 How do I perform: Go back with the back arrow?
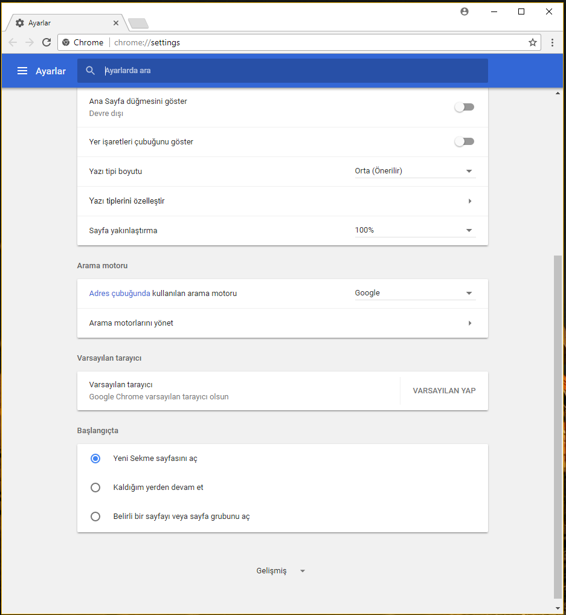point(13,42)
